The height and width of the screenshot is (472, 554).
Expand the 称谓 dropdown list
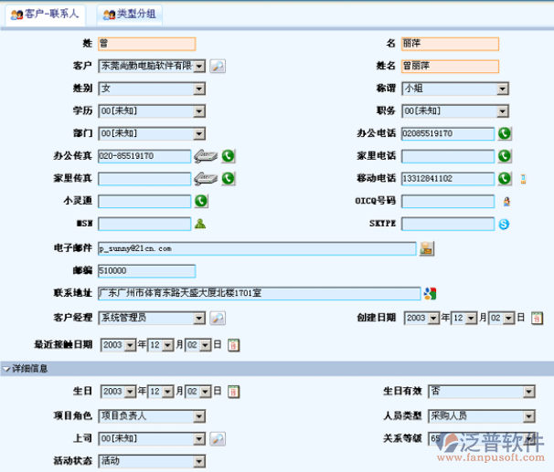(x=502, y=89)
